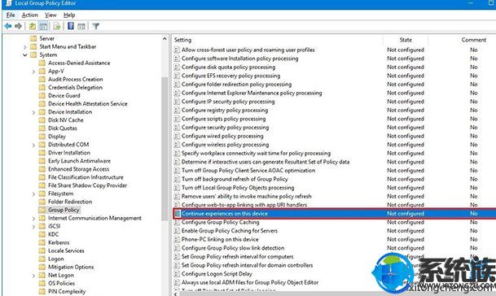496x296 pixels.
Task: Click the Forward arrow toolbar icon
Action: tap(19, 26)
